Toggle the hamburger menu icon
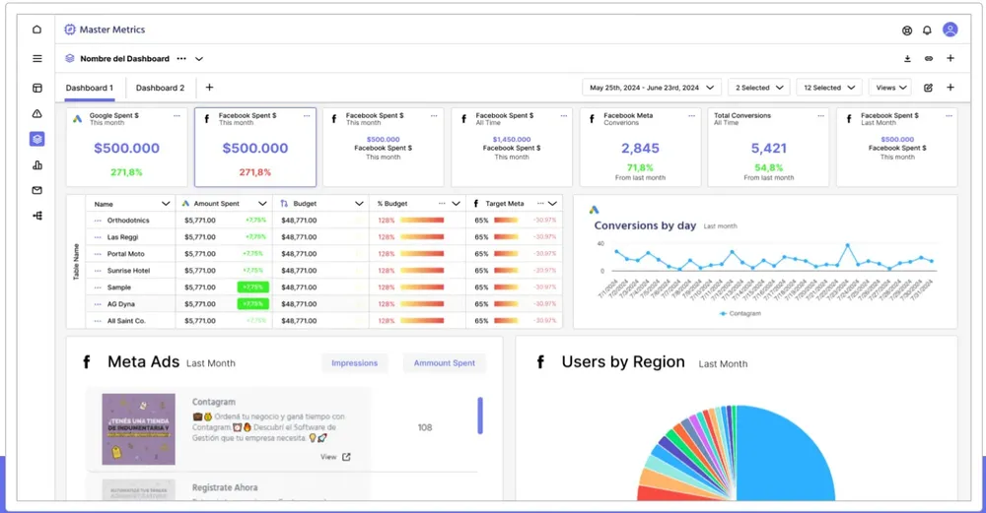Image resolution: width=986 pixels, height=513 pixels. click(37, 58)
